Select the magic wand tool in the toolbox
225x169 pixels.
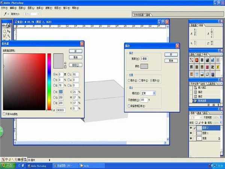(x=9, y=36)
